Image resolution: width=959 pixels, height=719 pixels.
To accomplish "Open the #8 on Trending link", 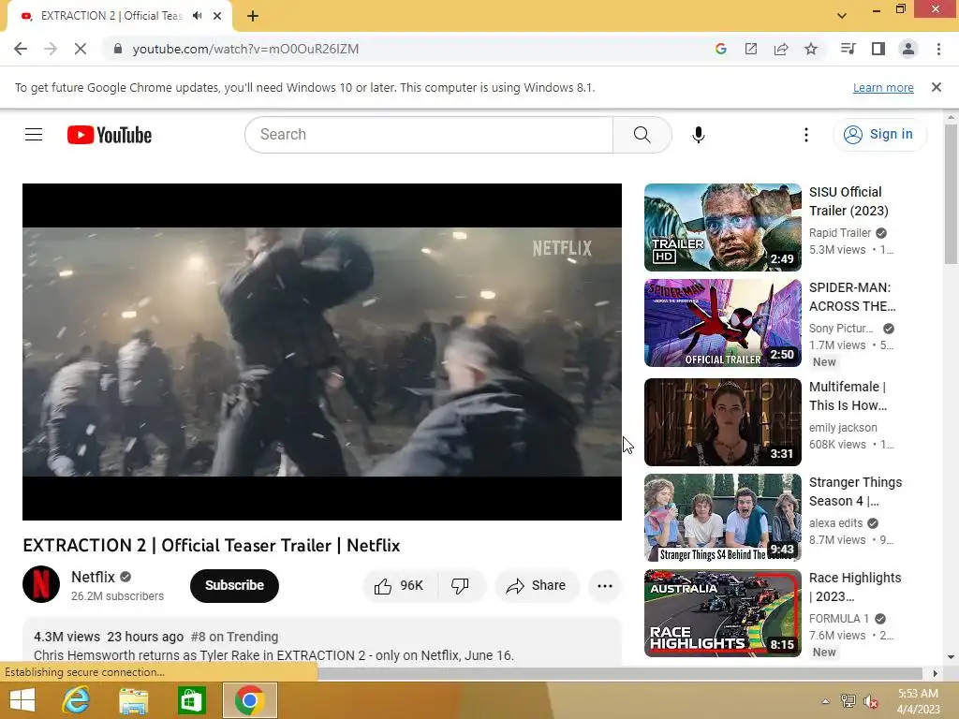I will [x=234, y=637].
